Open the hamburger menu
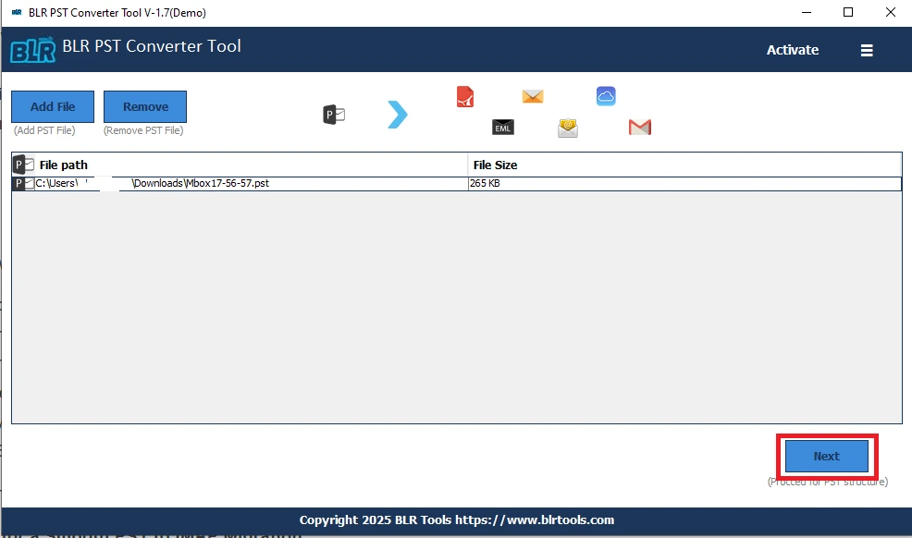Image resolution: width=912 pixels, height=538 pixels. tap(867, 51)
